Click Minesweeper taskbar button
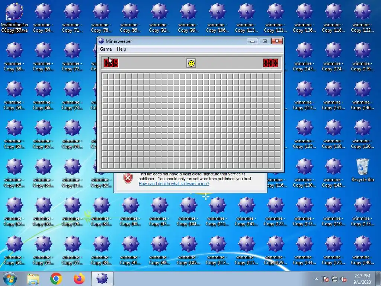The height and width of the screenshot is (286, 381). (x=102, y=279)
